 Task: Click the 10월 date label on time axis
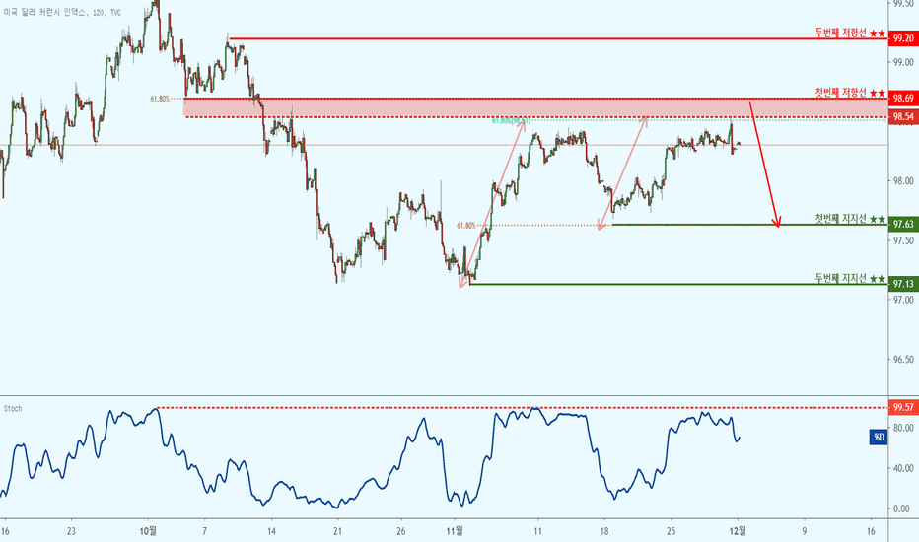pyautogui.click(x=148, y=531)
